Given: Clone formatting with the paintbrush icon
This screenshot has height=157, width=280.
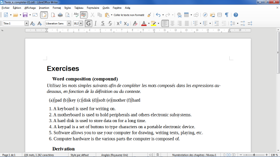Looking at the screenshot, I should (149, 15).
